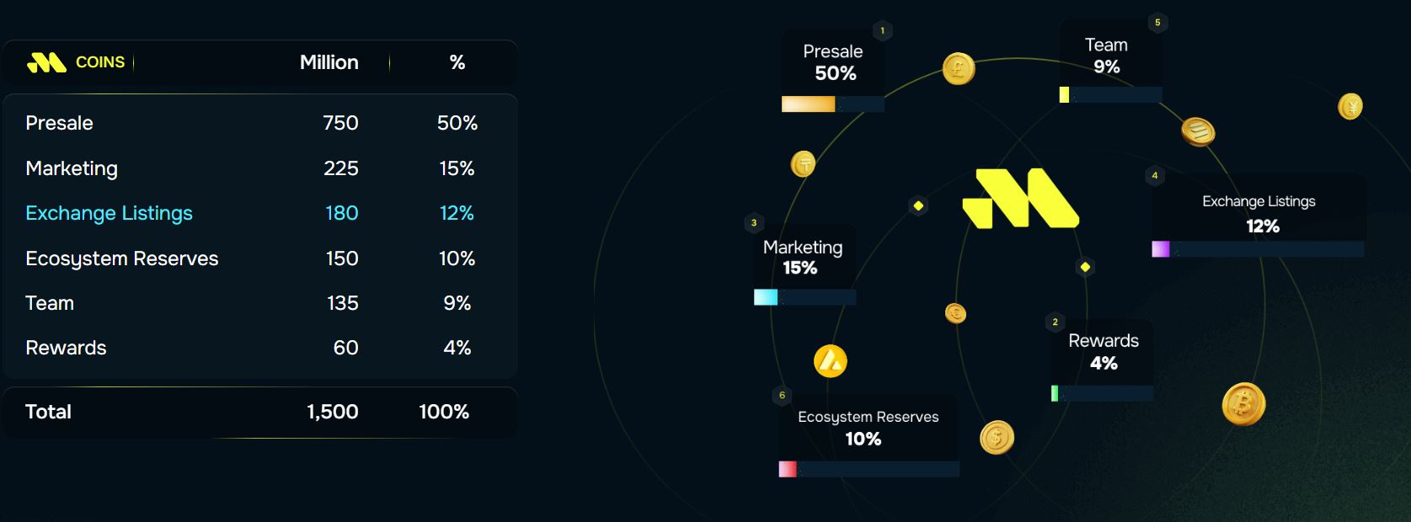Click the % column header
This screenshot has width=1411, height=522.
[457, 62]
